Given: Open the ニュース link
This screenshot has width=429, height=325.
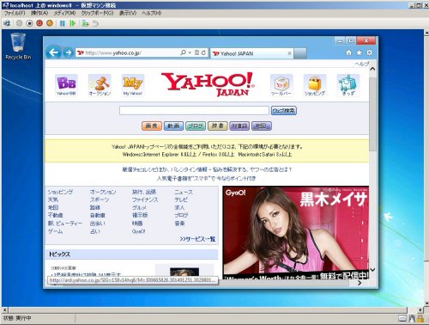Looking at the screenshot, I should click(x=184, y=192).
